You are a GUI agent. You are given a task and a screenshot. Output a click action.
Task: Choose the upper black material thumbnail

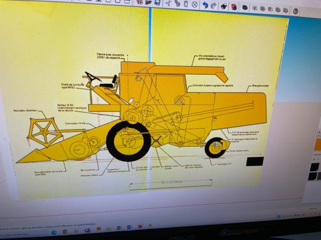pyautogui.click(x=315, y=166)
